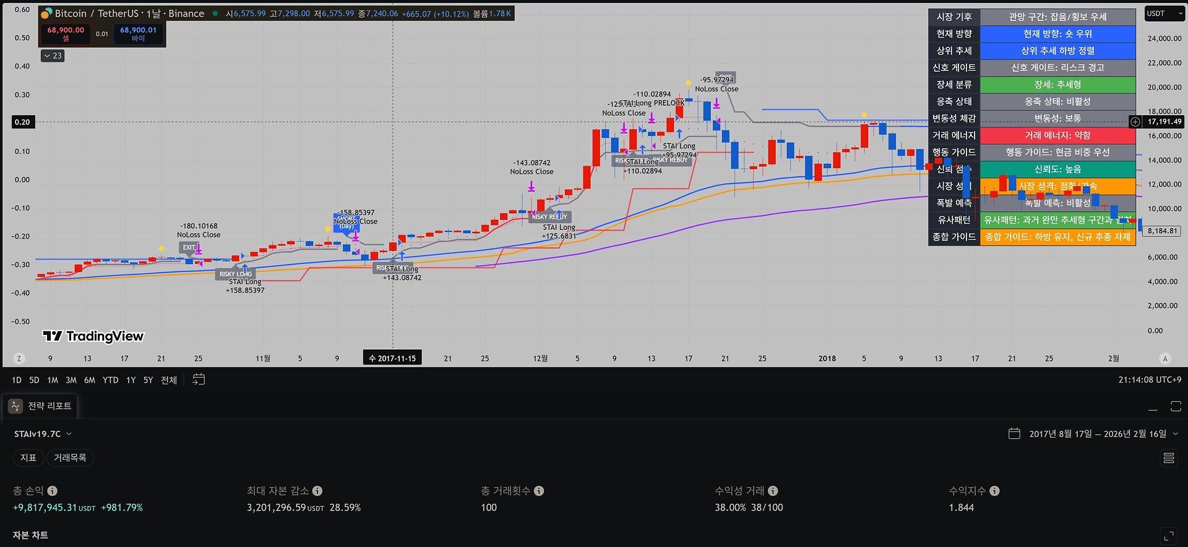
Task: Click the RISKY LONG chart label
Action: point(236,274)
